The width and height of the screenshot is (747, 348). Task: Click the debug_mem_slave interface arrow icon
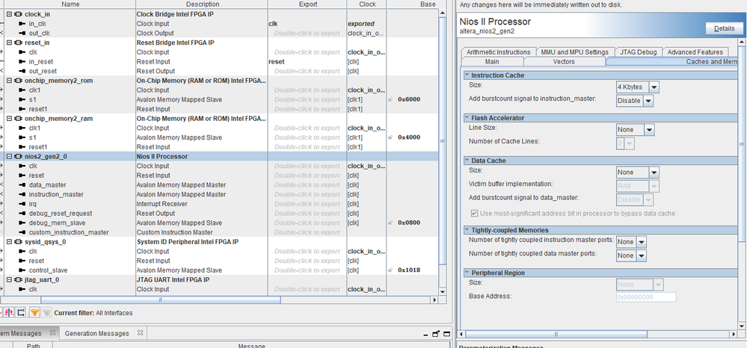coord(22,223)
